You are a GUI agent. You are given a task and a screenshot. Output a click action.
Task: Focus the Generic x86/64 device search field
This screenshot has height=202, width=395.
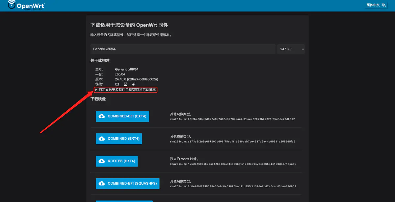[183, 49]
